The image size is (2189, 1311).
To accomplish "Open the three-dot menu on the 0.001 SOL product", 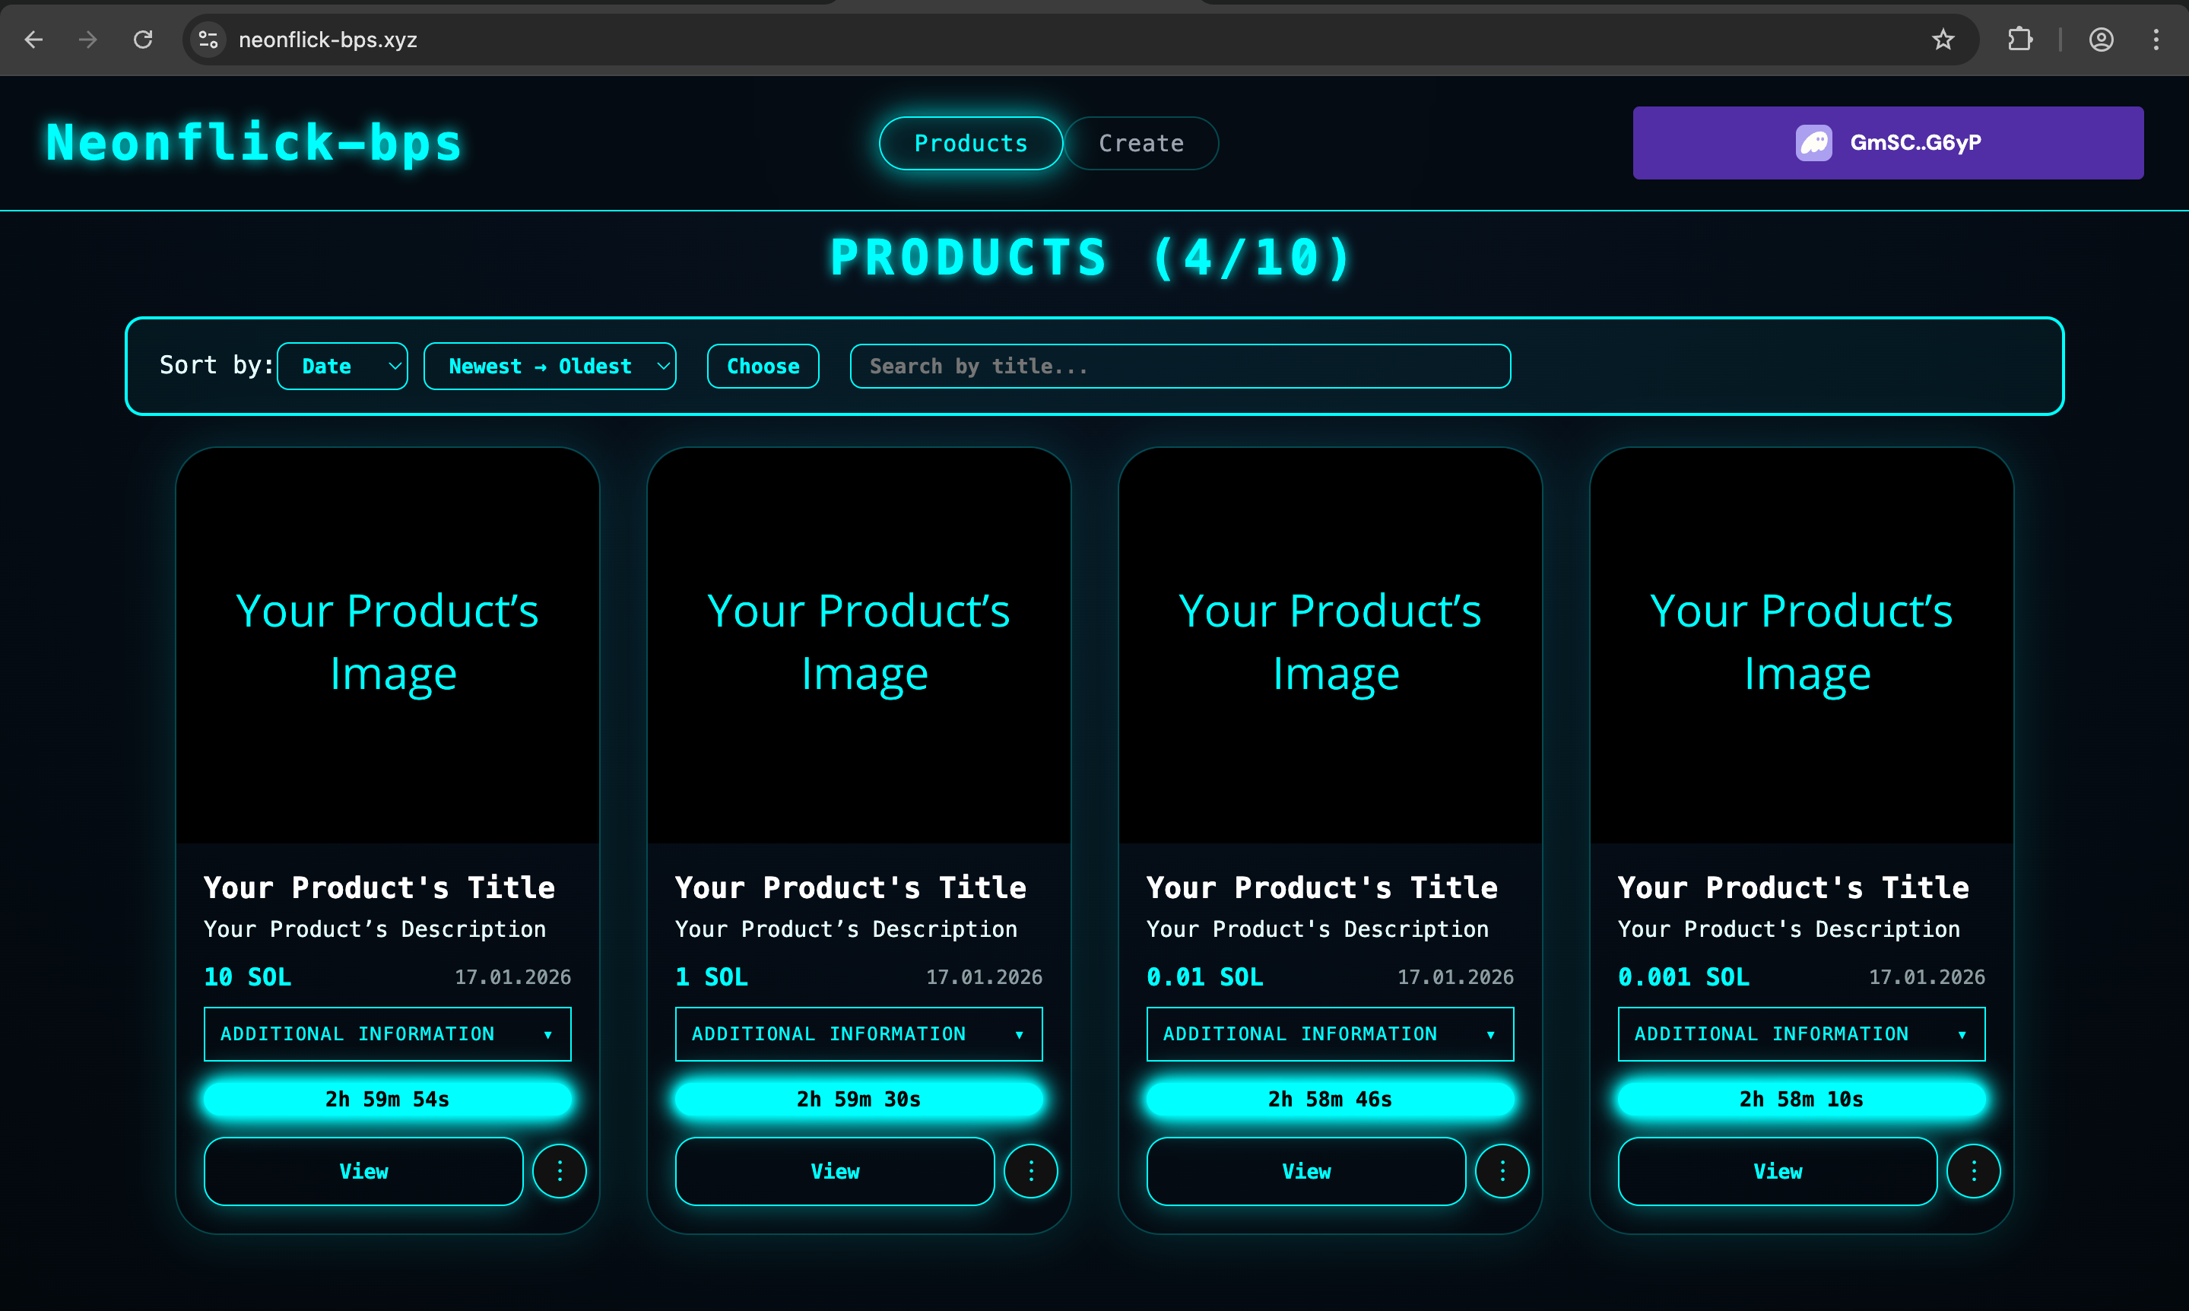I will click(1975, 1170).
